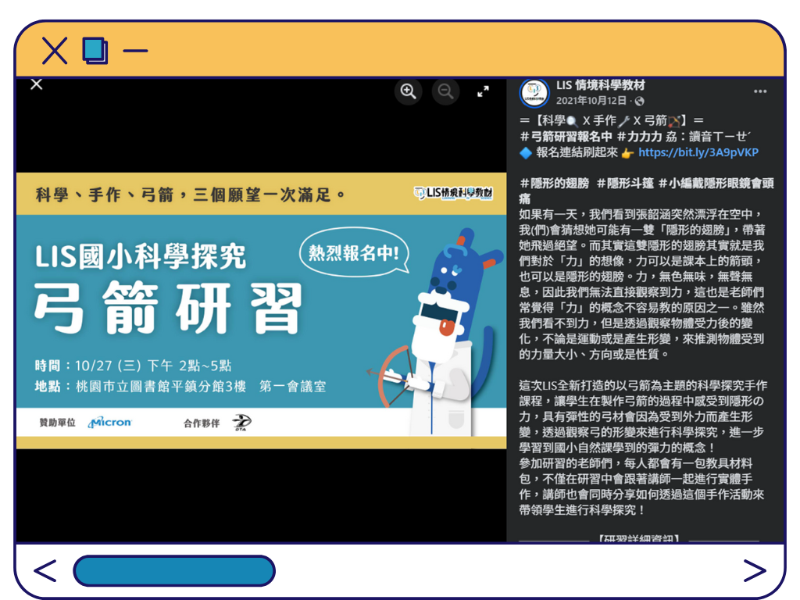The height and width of the screenshot is (600, 800).
Task: Open the post options three-dot menu
Action: [760, 91]
